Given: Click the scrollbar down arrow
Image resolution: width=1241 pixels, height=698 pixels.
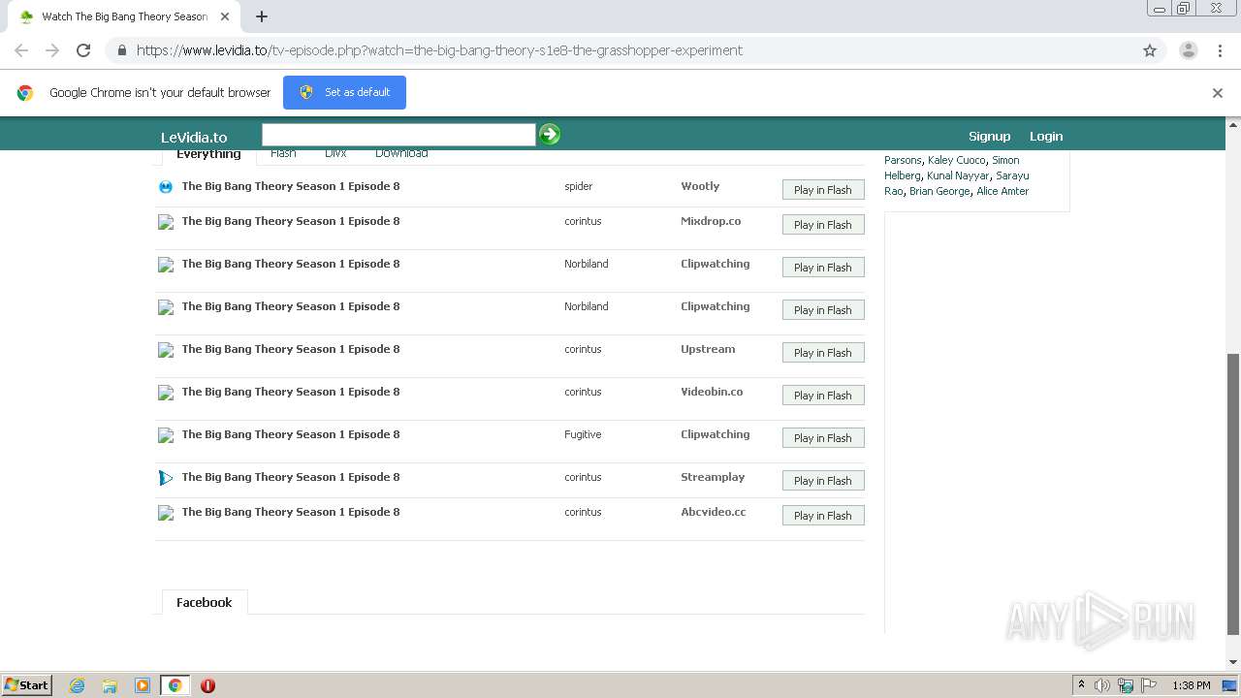Looking at the screenshot, I should click(x=1233, y=662).
